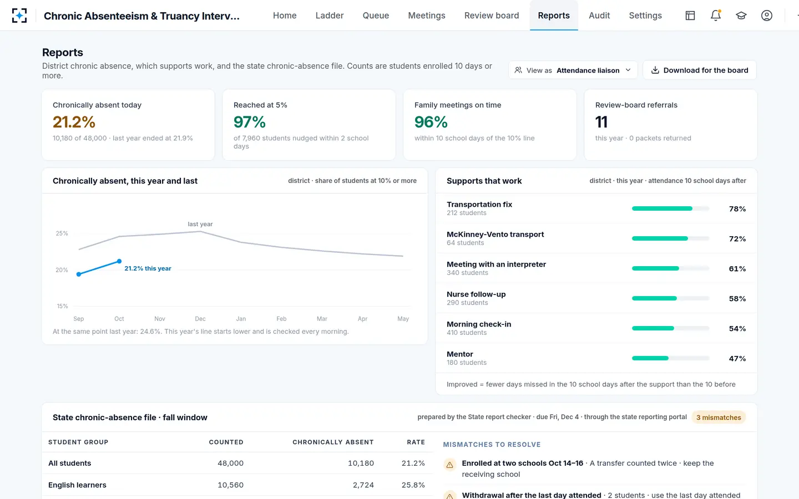Click the Enrolled at two schools mismatch
Viewport: 799px width, 499px height.
point(594,469)
